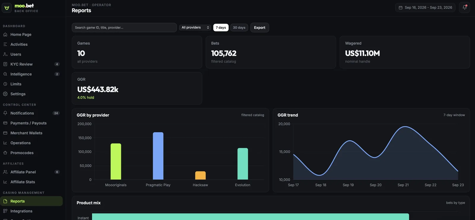The image size is (475, 220).
Task: Click the Limits clock icon
Action: [x=5, y=84]
